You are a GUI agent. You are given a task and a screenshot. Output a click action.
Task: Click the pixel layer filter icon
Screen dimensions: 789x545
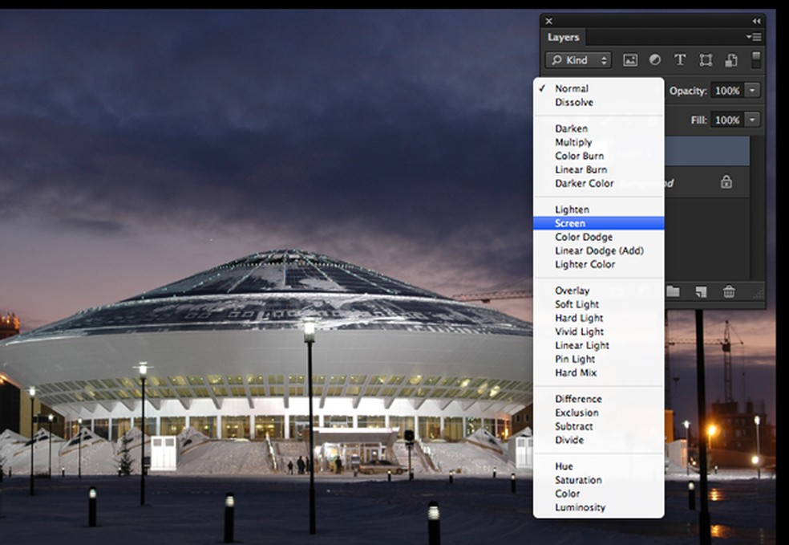point(630,60)
